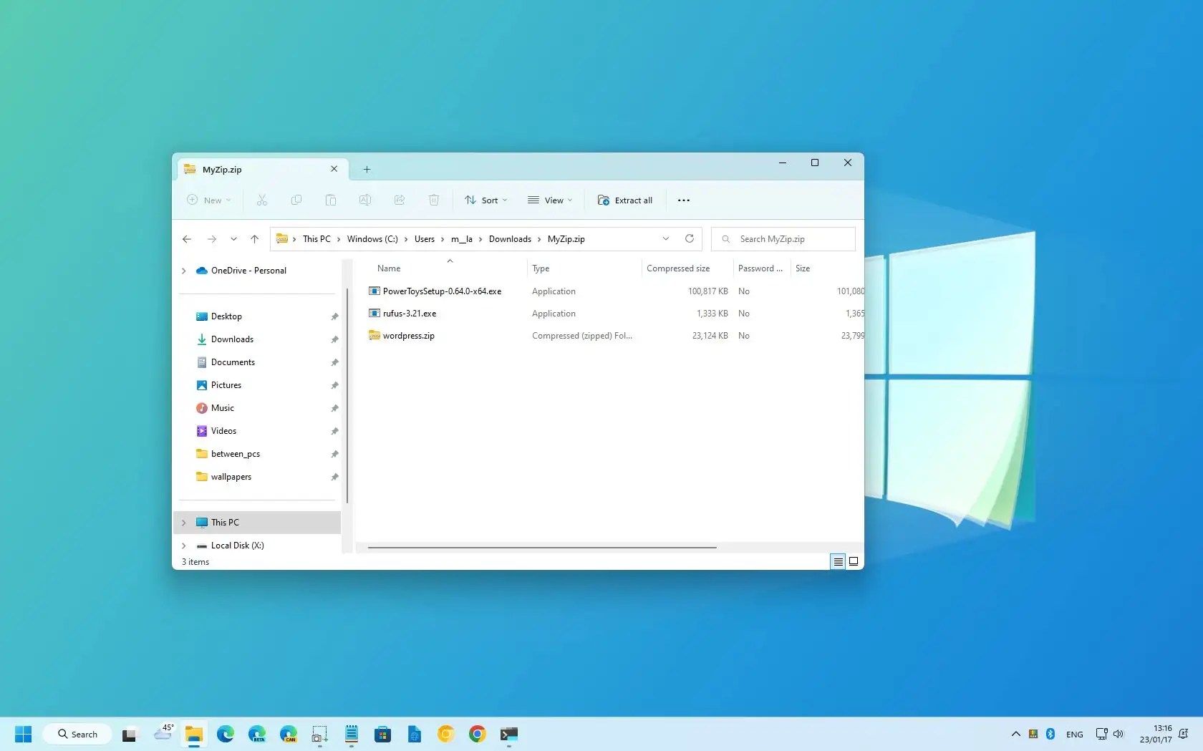Cut files using the scissors toolbar icon
This screenshot has width=1203, height=751.
pos(262,200)
